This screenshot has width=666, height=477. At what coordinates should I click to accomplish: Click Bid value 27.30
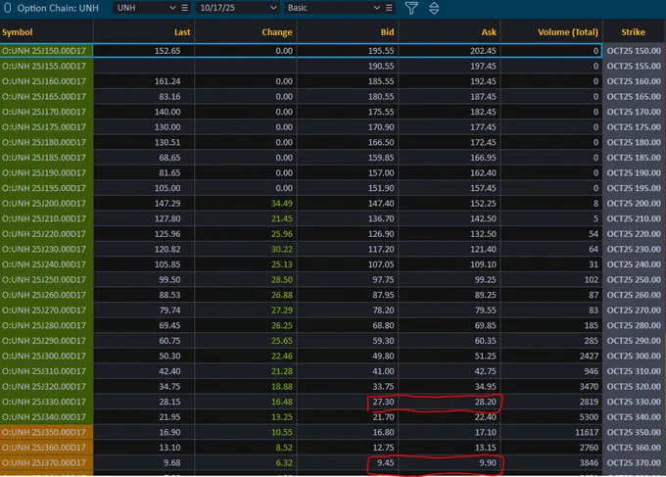(383, 402)
